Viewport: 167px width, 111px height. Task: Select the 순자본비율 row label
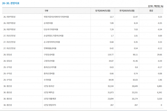[x=48, y=23]
